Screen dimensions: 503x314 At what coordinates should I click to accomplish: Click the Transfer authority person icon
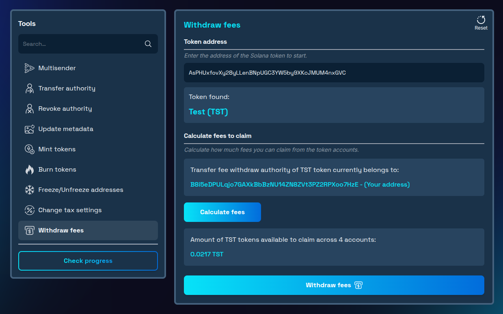click(29, 88)
